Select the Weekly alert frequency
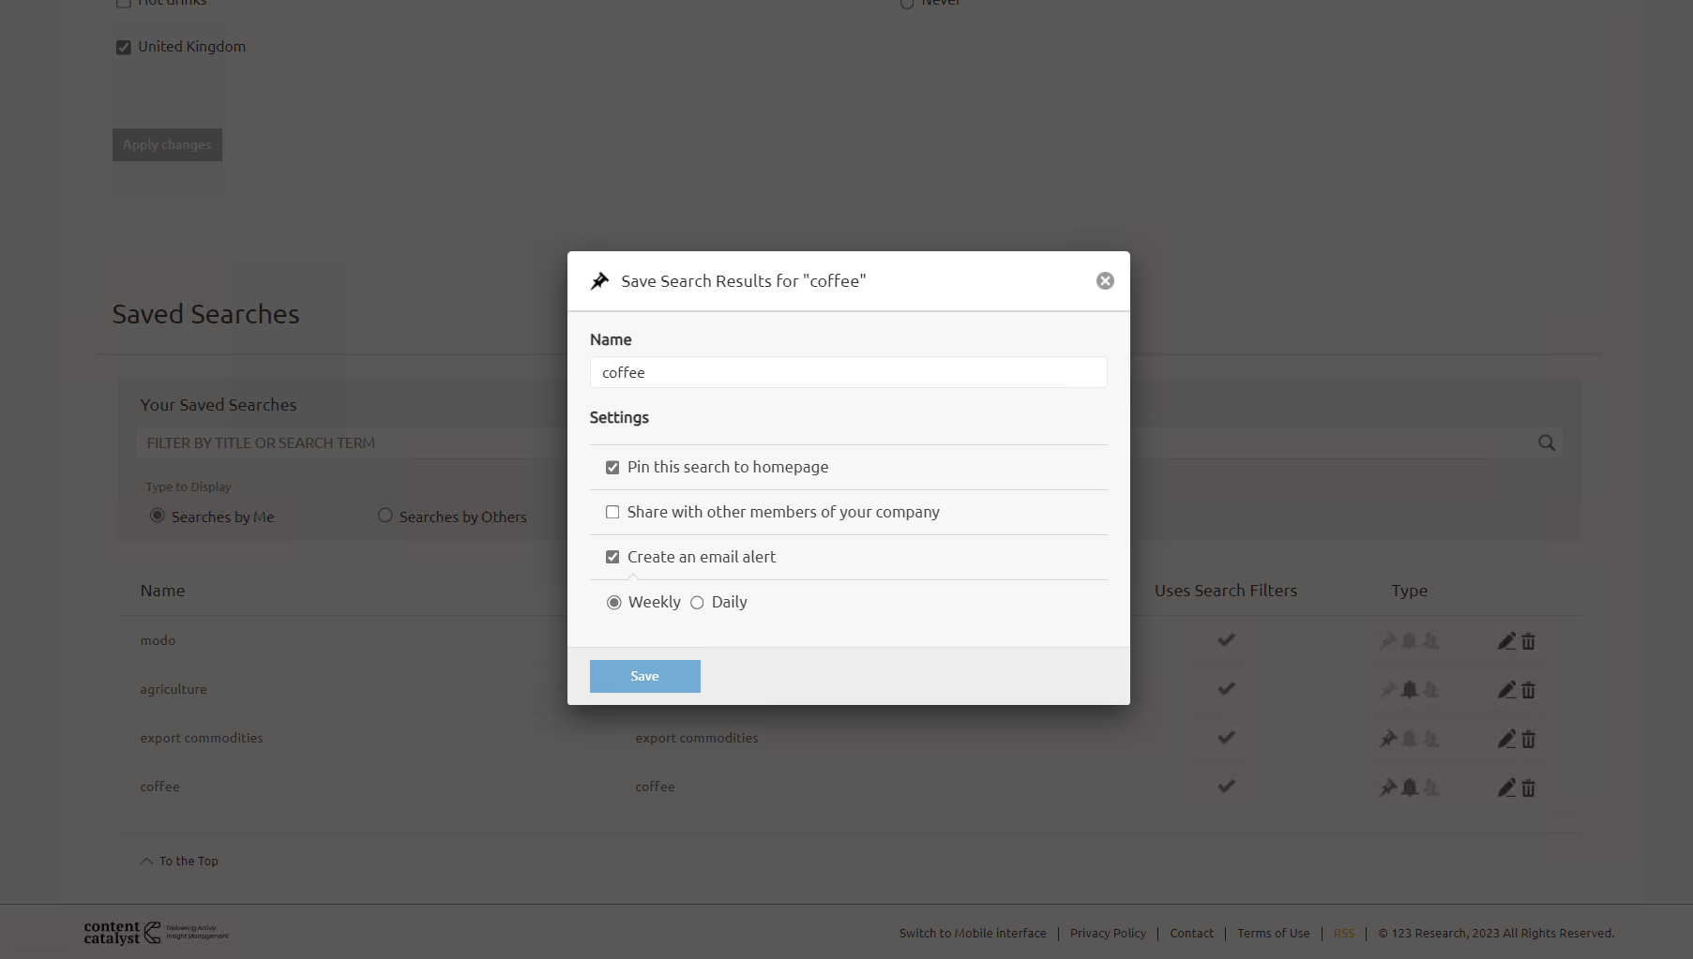This screenshot has height=959, width=1693. pos(614,603)
